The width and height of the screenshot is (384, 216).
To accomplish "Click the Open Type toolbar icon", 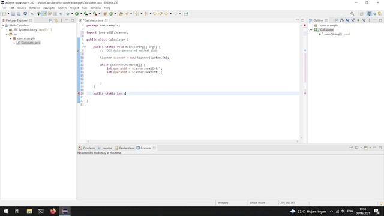I will (121, 14).
